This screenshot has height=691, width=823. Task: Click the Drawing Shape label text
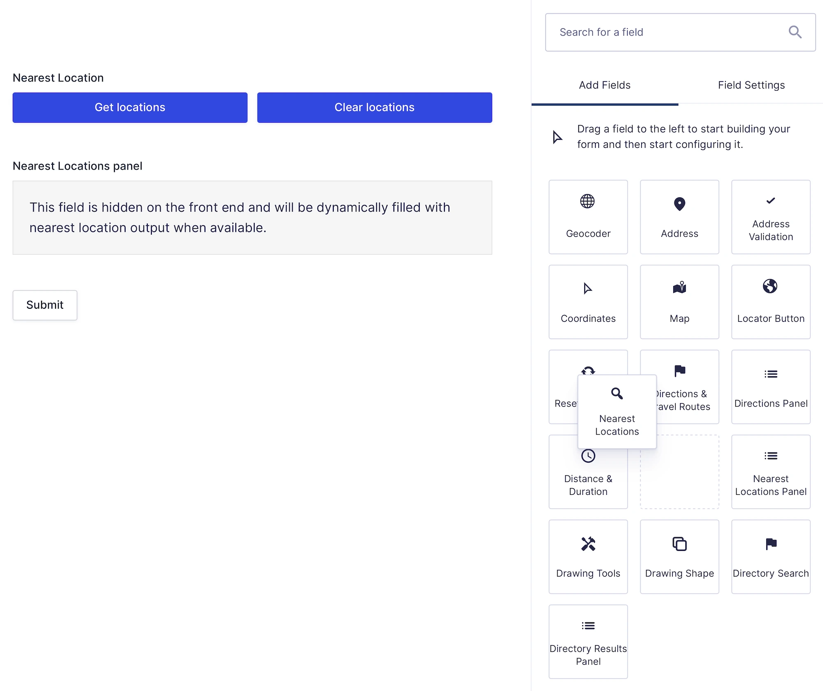[x=679, y=573]
